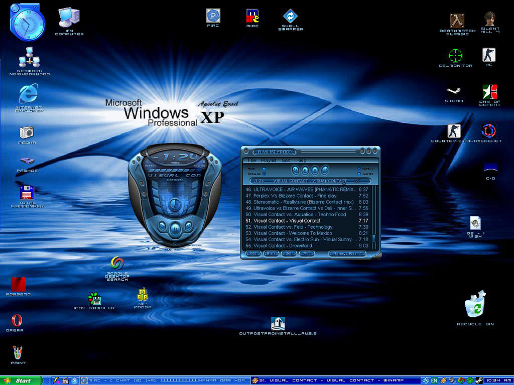Go to previous track in Playlist Editor
514x385 pixels.
click(295, 170)
